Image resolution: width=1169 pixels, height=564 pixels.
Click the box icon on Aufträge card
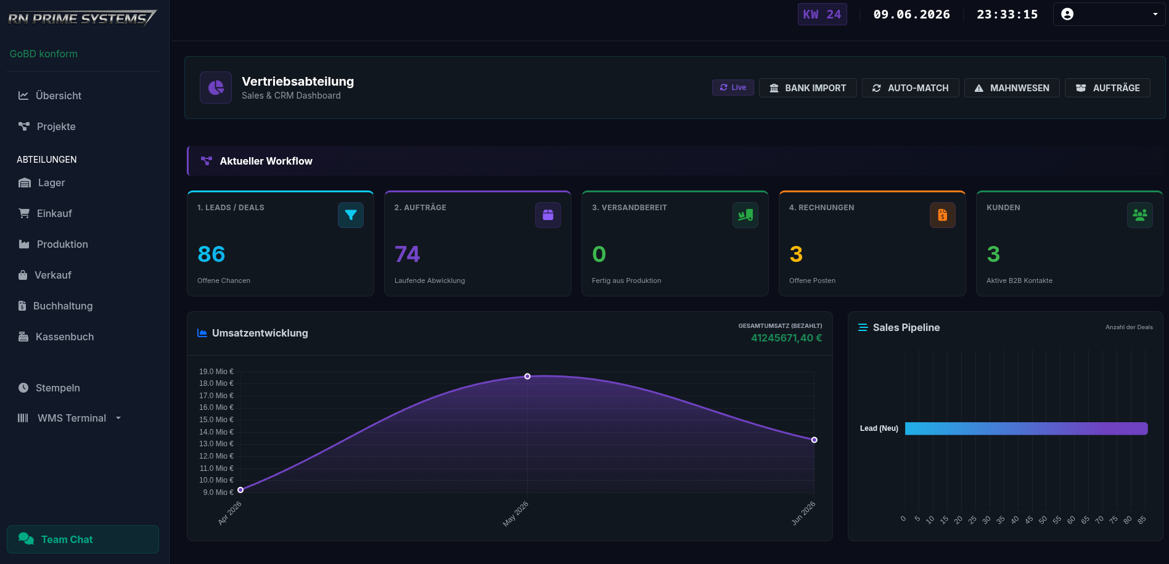click(x=548, y=215)
